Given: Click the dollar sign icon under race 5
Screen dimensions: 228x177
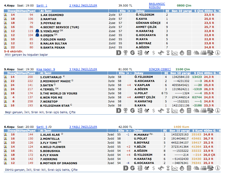Looking at the screenshot, I should pyautogui.click(x=154, y=110).
